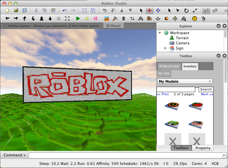
Task: Click the orange sphere material icon
Action: click(x=166, y=18)
